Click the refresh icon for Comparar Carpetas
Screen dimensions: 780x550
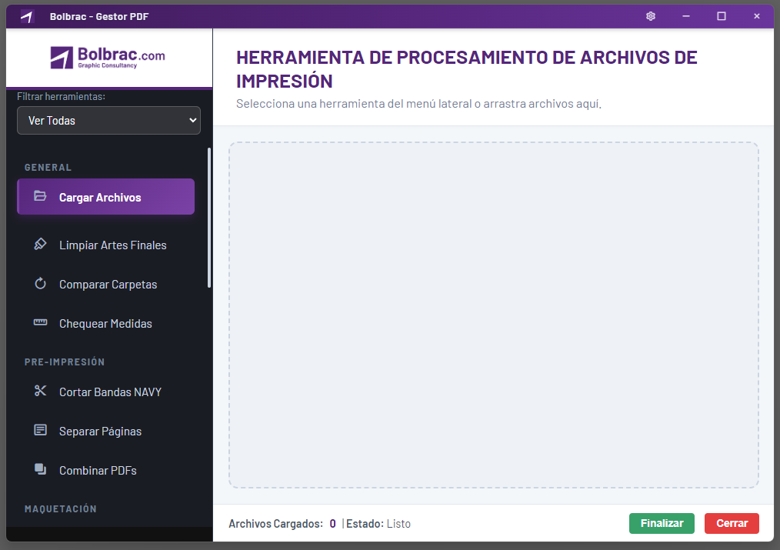40,283
